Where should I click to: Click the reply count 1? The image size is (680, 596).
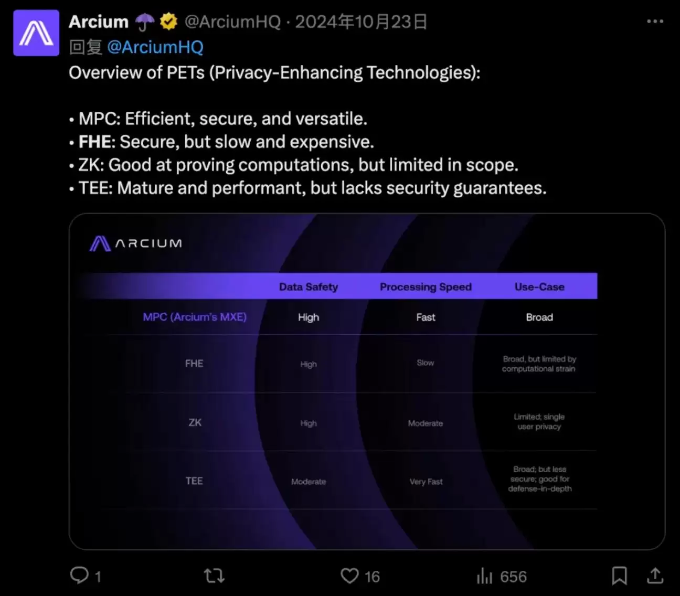[x=98, y=577]
